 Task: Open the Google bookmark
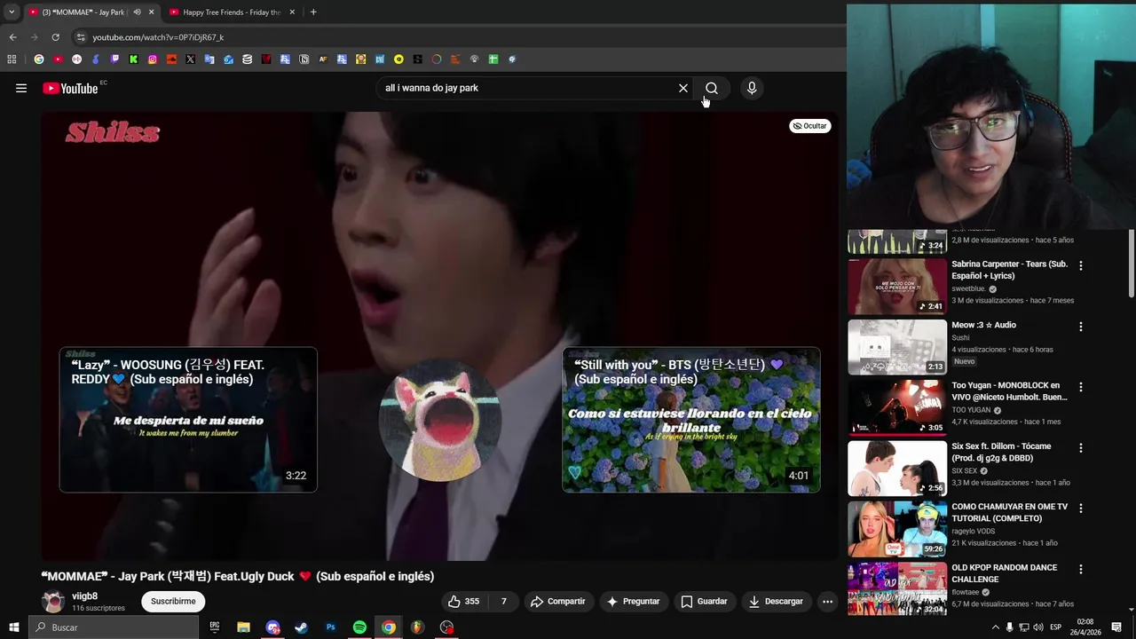[x=38, y=59]
